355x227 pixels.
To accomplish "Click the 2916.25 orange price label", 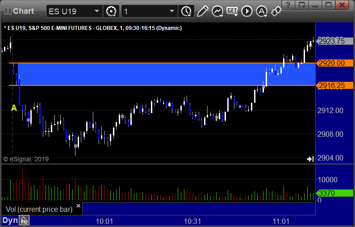I will (x=334, y=85).
